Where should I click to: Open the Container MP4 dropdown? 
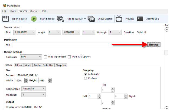(31, 57)
